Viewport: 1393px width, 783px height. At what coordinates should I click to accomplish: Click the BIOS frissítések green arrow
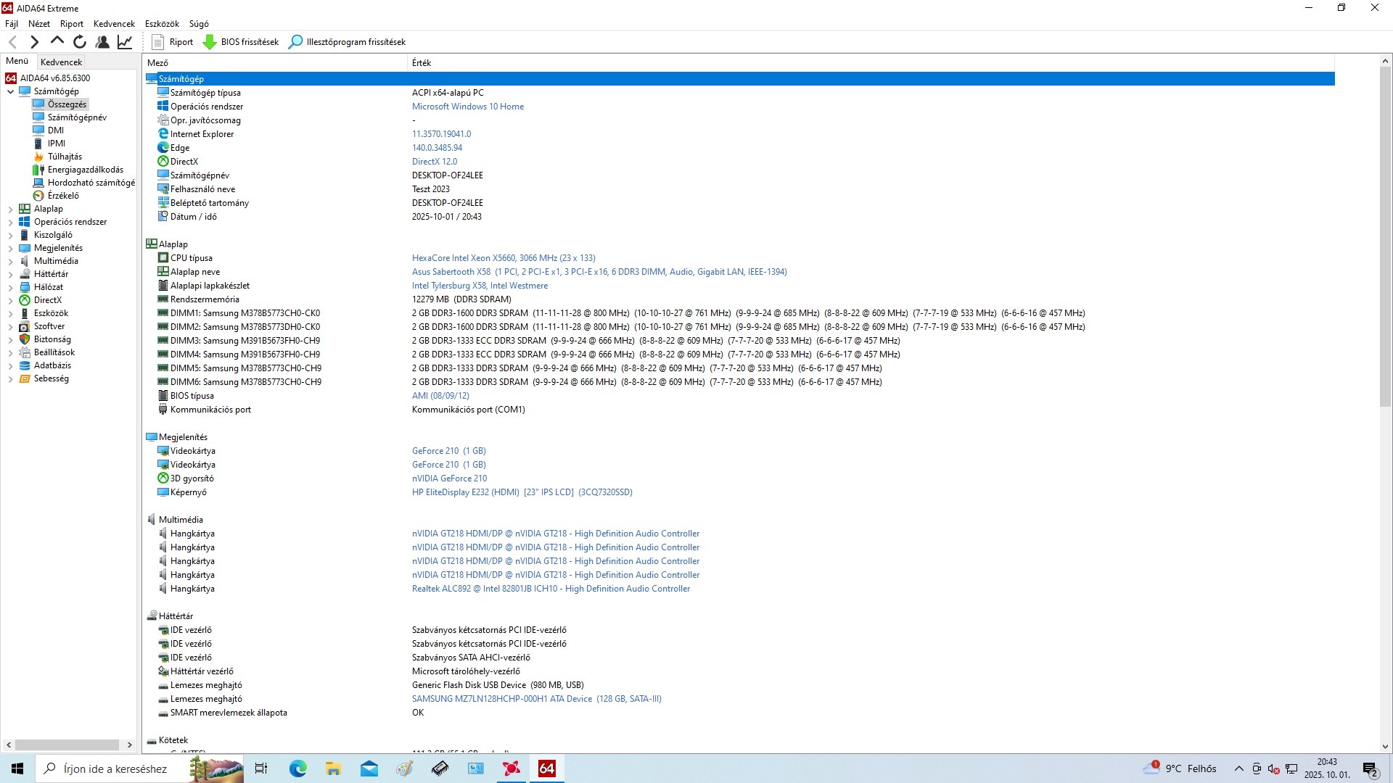(x=210, y=42)
